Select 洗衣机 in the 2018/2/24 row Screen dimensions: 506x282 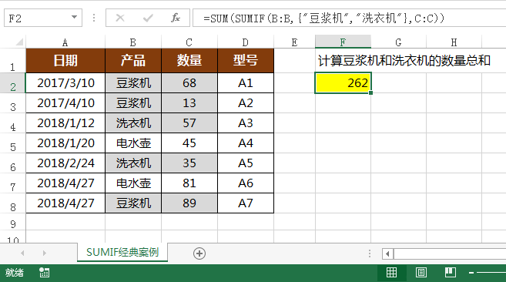tap(133, 163)
